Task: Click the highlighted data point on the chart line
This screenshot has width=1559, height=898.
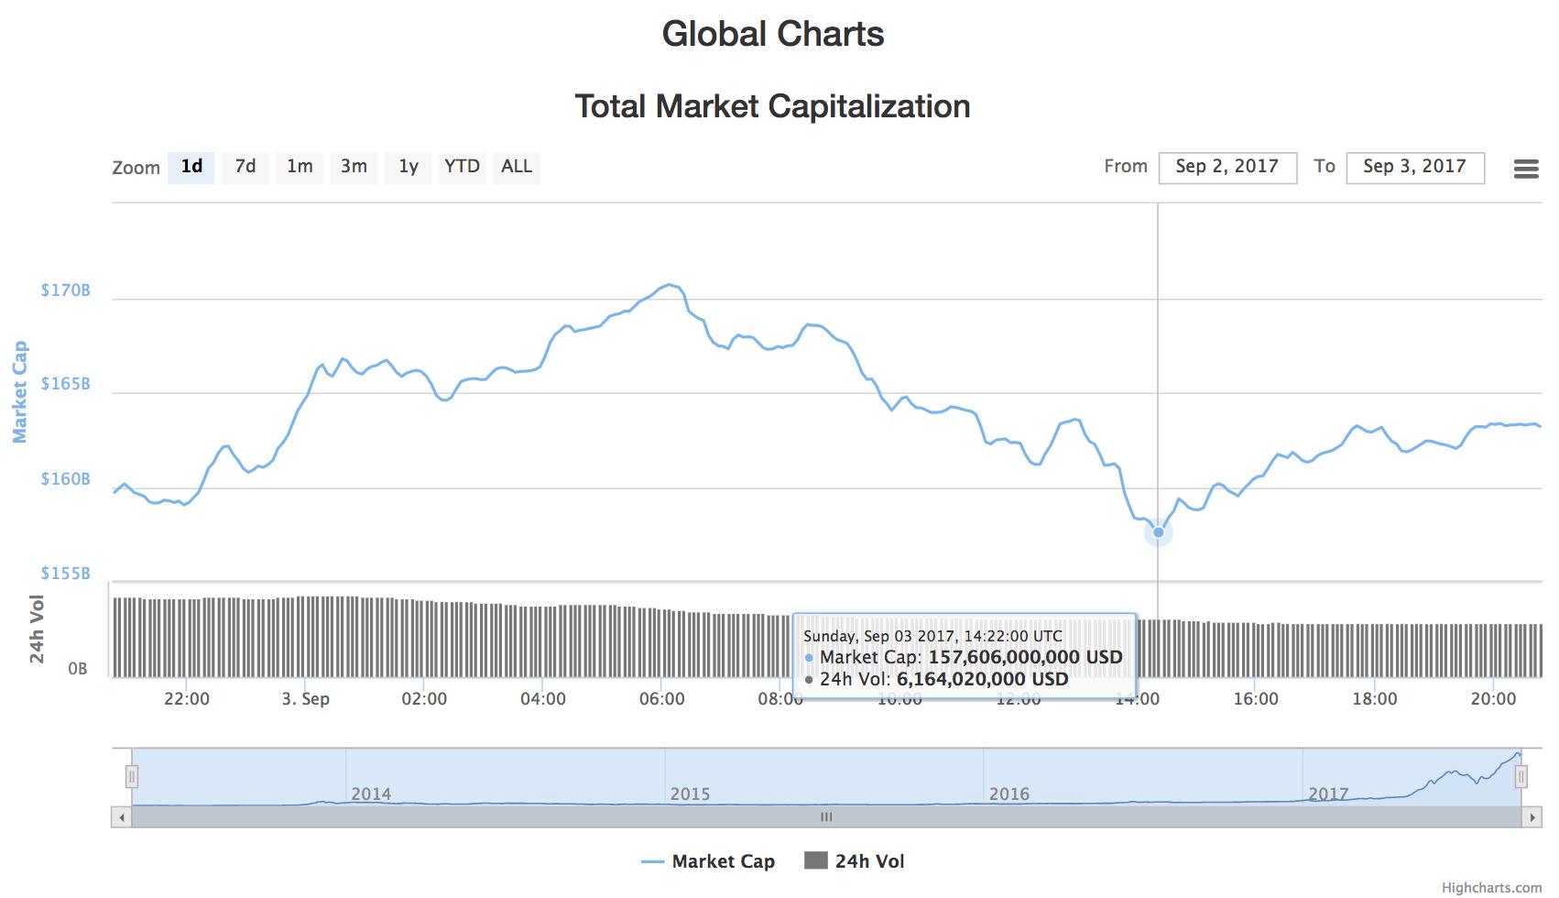Action: tap(1158, 532)
